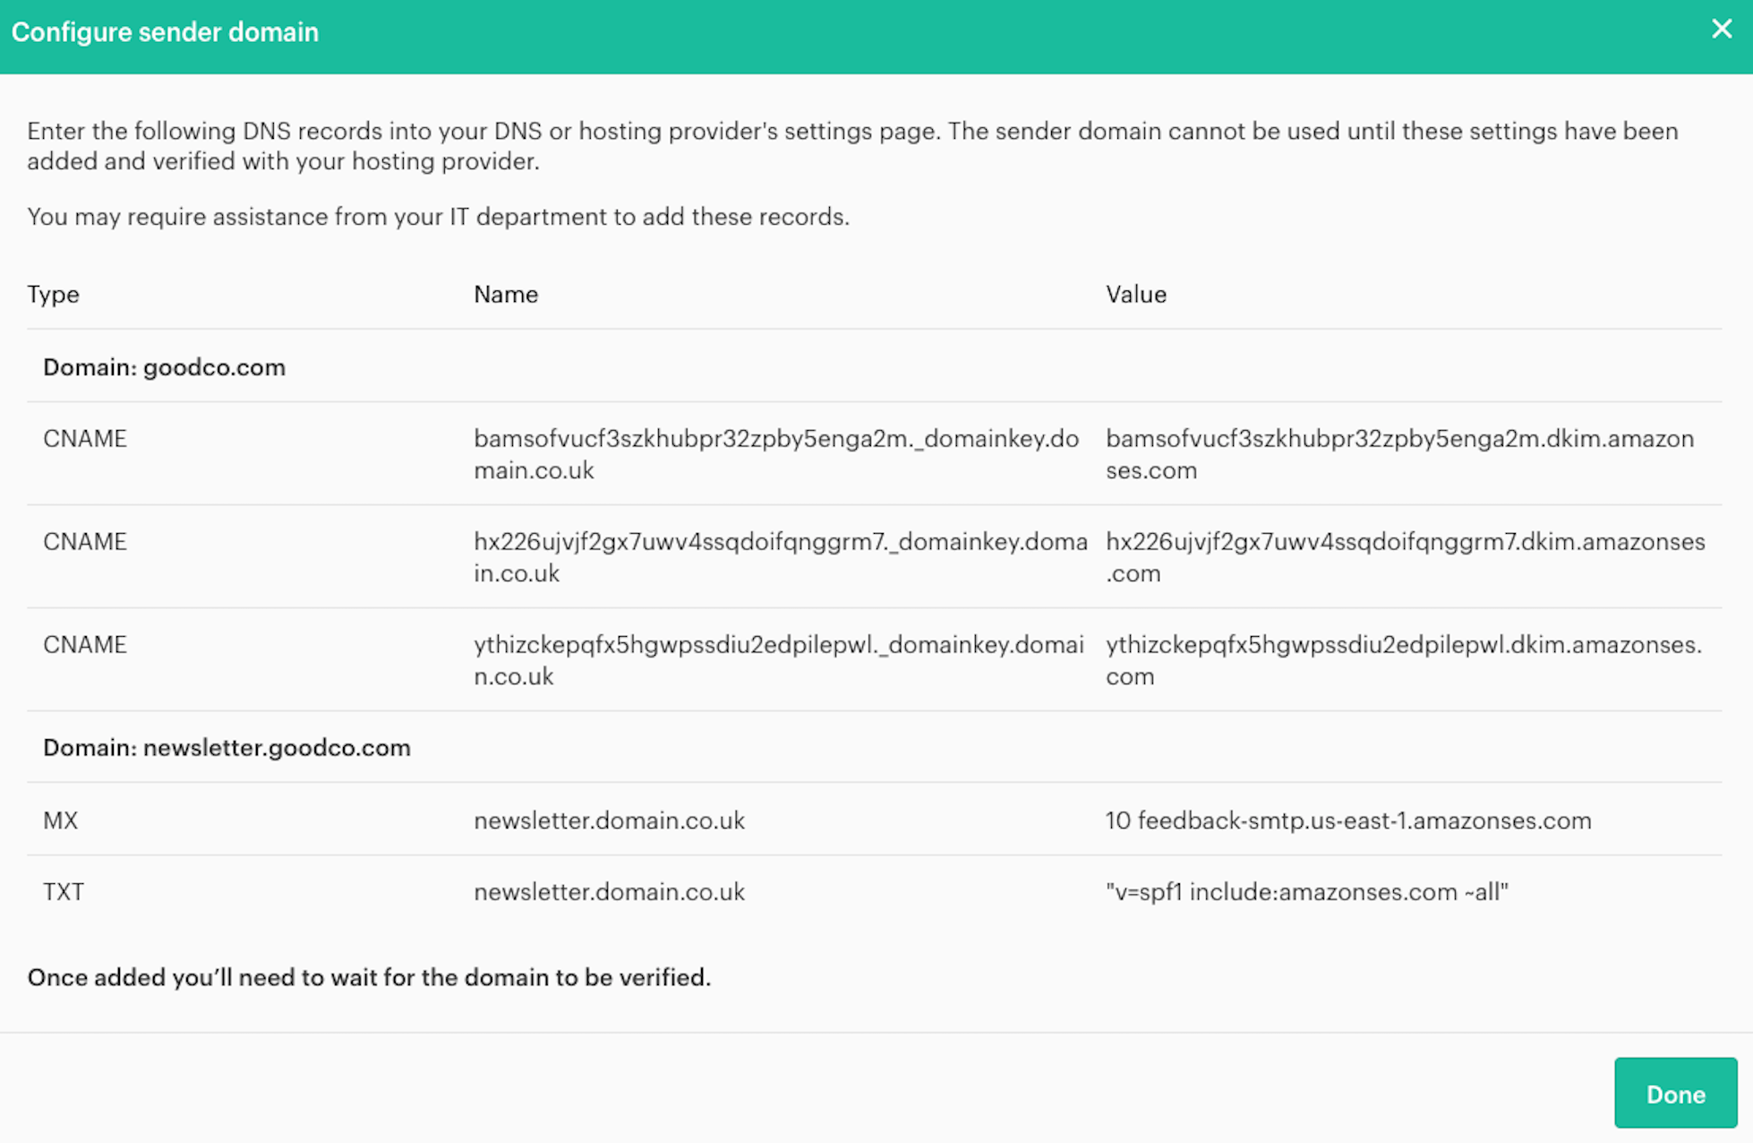The height and width of the screenshot is (1143, 1753).
Task: Select the Domain: goodco.com row heading
Action: pos(164,367)
